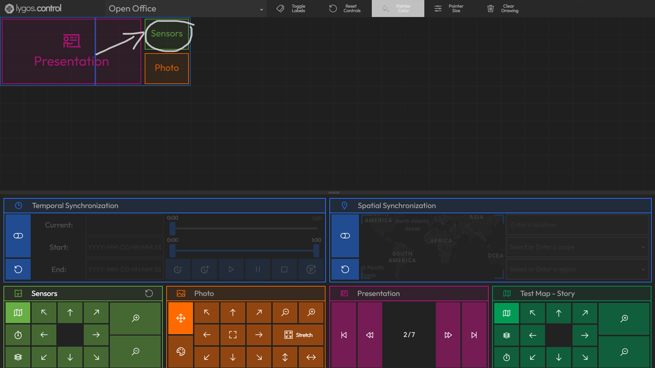Screen dimensions: 655x368
Task: Go to first presentation slide
Action: point(344,335)
